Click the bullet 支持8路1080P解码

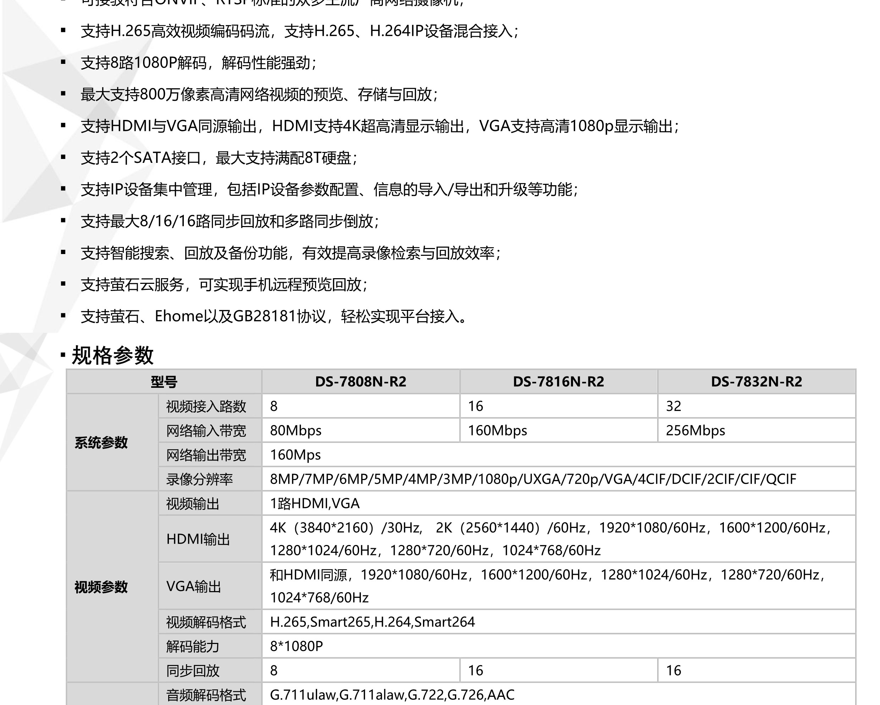(x=198, y=63)
